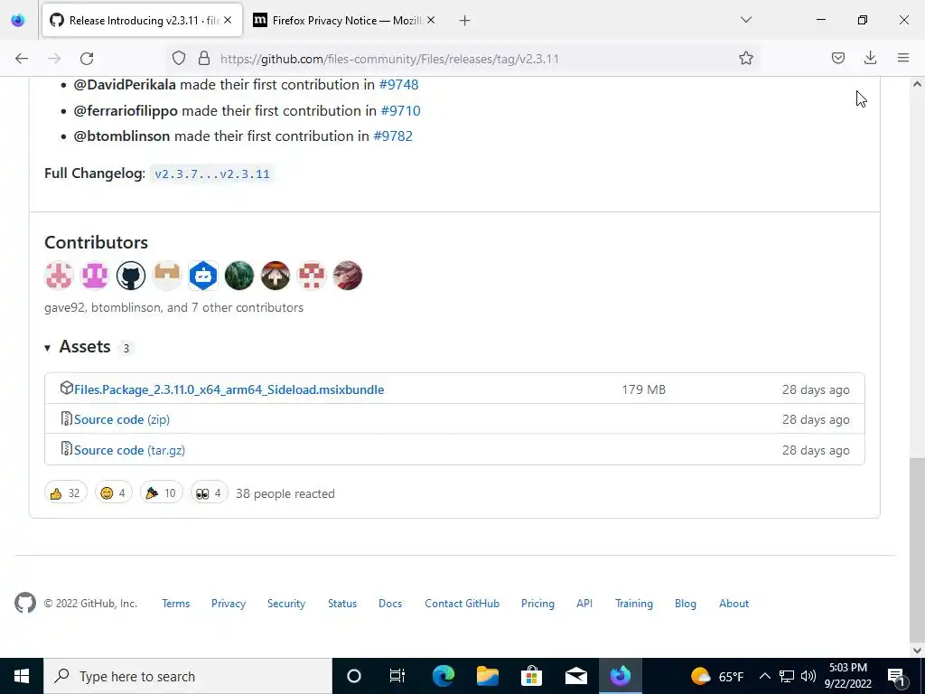
Task: Toggle the eyes reaction (4)
Action: point(209,492)
